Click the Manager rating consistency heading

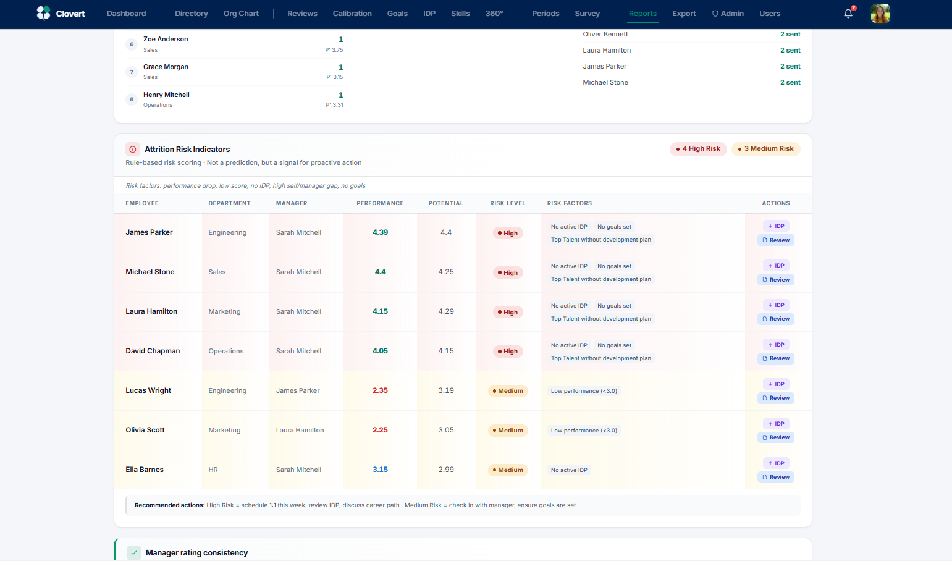[196, 553]
